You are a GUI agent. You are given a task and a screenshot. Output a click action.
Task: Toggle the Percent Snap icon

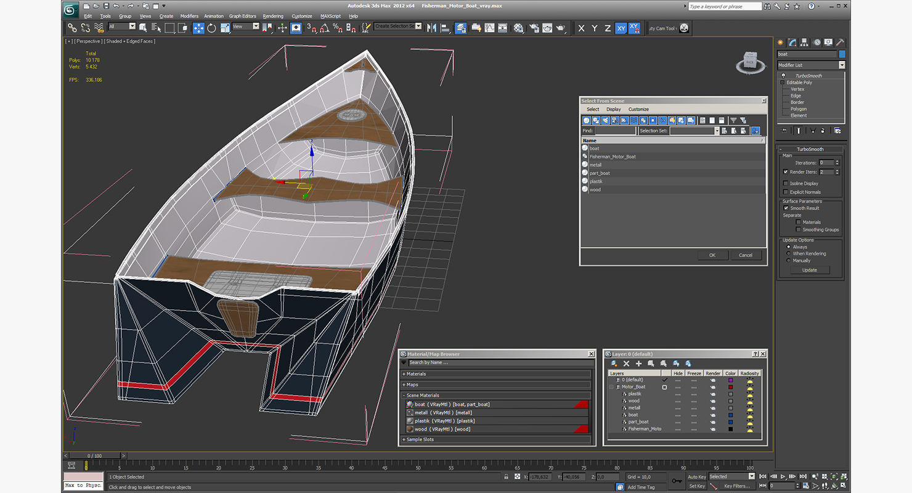coord(337,28)
